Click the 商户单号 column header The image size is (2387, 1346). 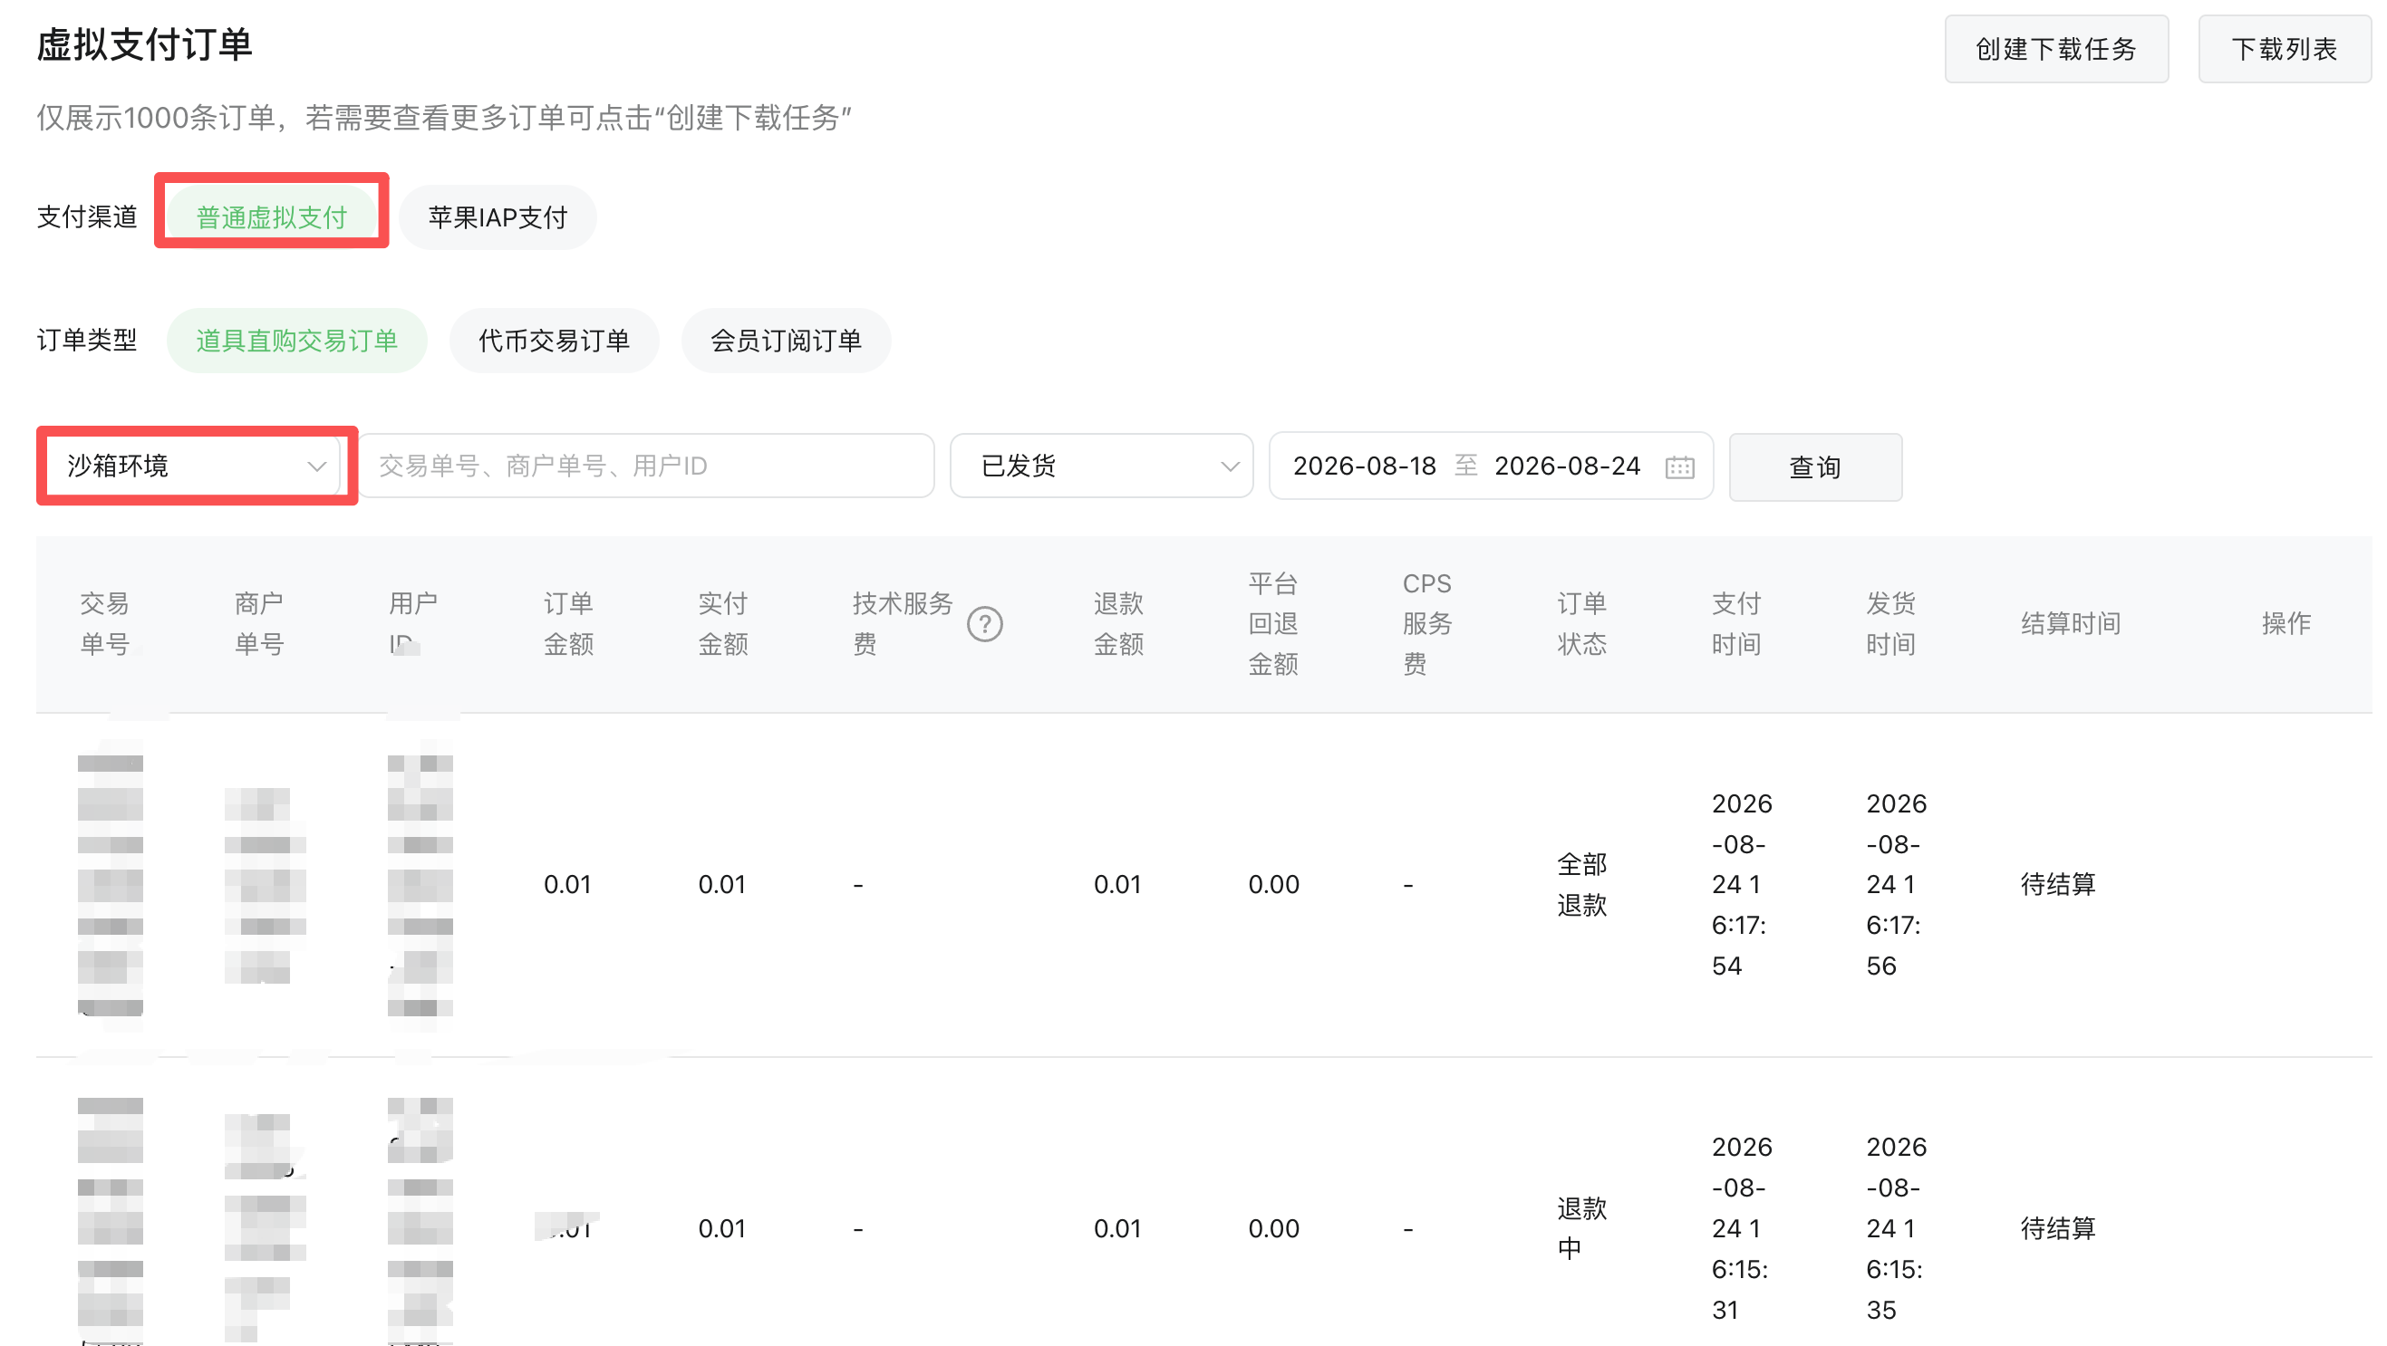[x=258, y=623]
